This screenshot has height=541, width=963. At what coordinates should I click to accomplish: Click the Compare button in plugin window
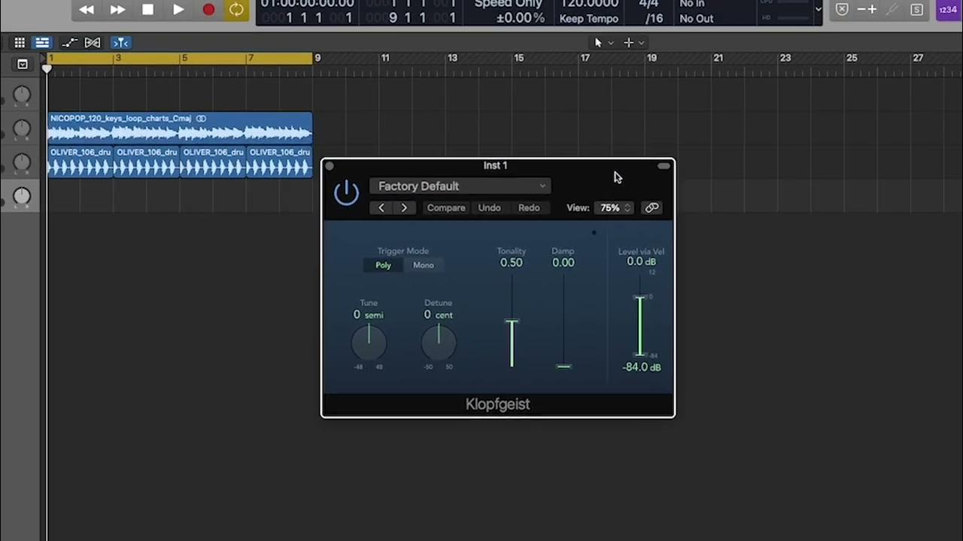(446, 208)
